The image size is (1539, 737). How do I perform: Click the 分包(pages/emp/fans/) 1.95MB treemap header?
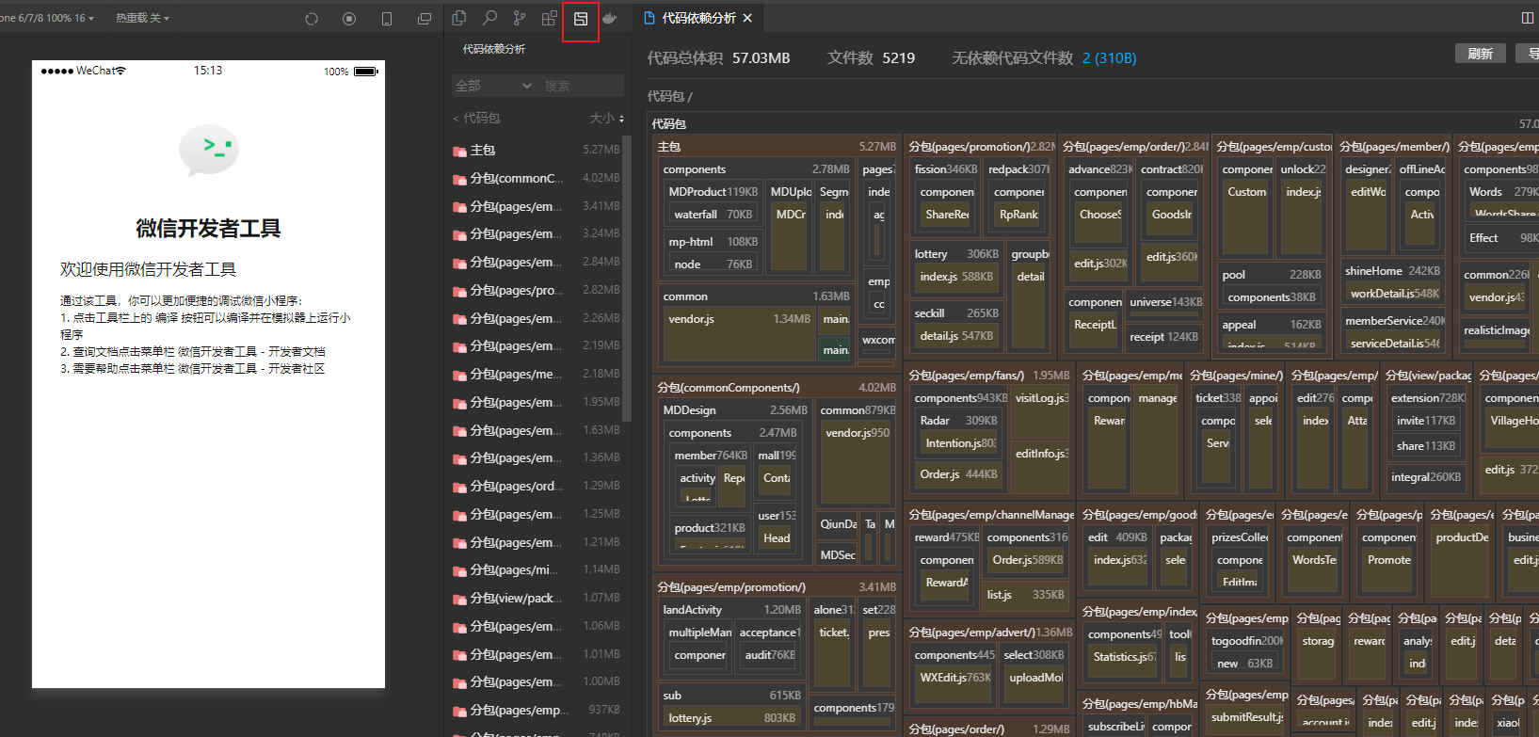[x=988, y=376]
